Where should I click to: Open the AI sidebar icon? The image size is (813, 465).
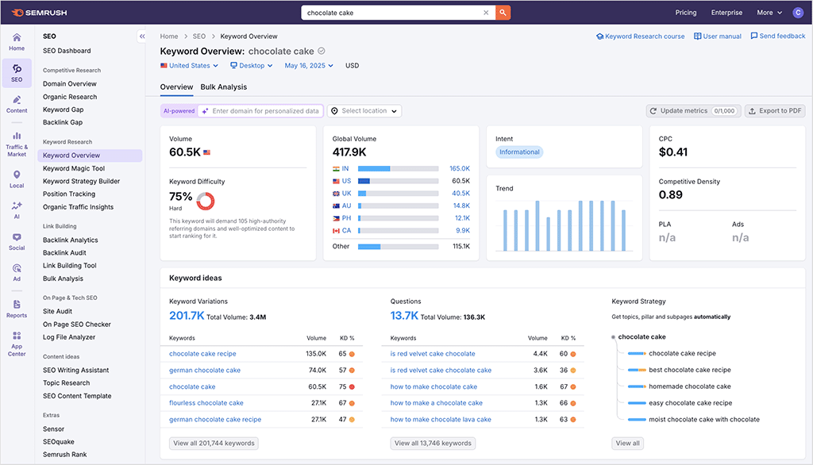[17, 210]
